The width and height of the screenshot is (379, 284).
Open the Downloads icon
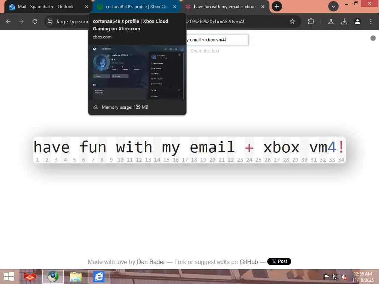[x=344, y=21]
